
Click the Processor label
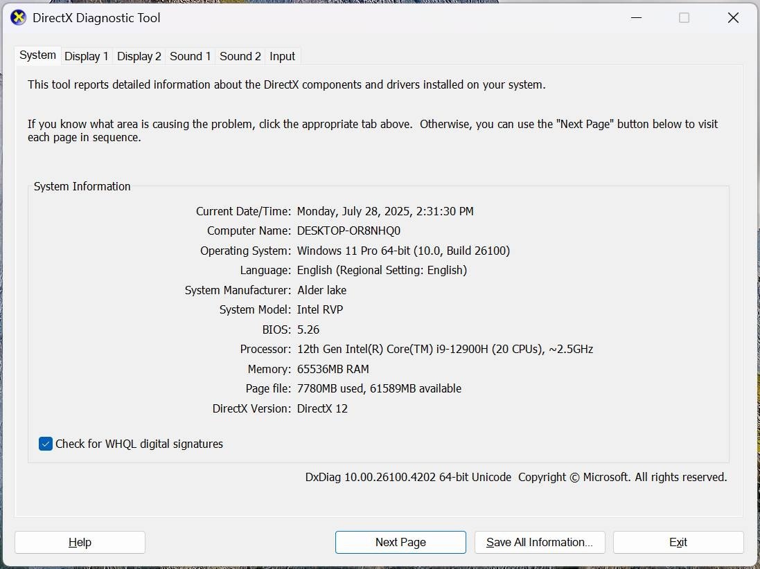tap(265, 349)
